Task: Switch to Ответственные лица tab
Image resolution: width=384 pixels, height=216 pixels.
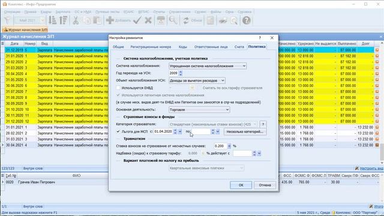Action: point(211,47)
